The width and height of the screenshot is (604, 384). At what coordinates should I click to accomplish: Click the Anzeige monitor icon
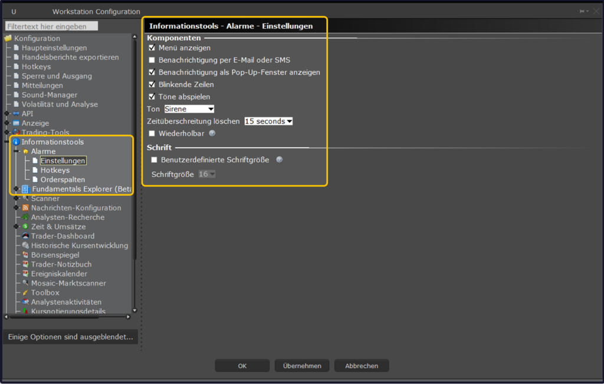(x=16, y=123)
